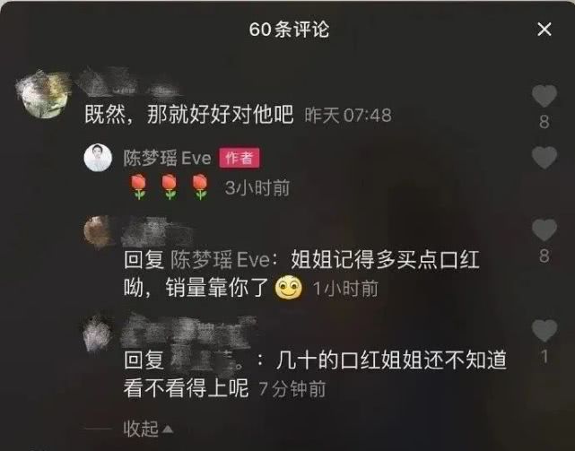Open avatar of the 口红 reply commenter
Image resolution: width=575 pixels, height=451 pixels.
[98, 231]
